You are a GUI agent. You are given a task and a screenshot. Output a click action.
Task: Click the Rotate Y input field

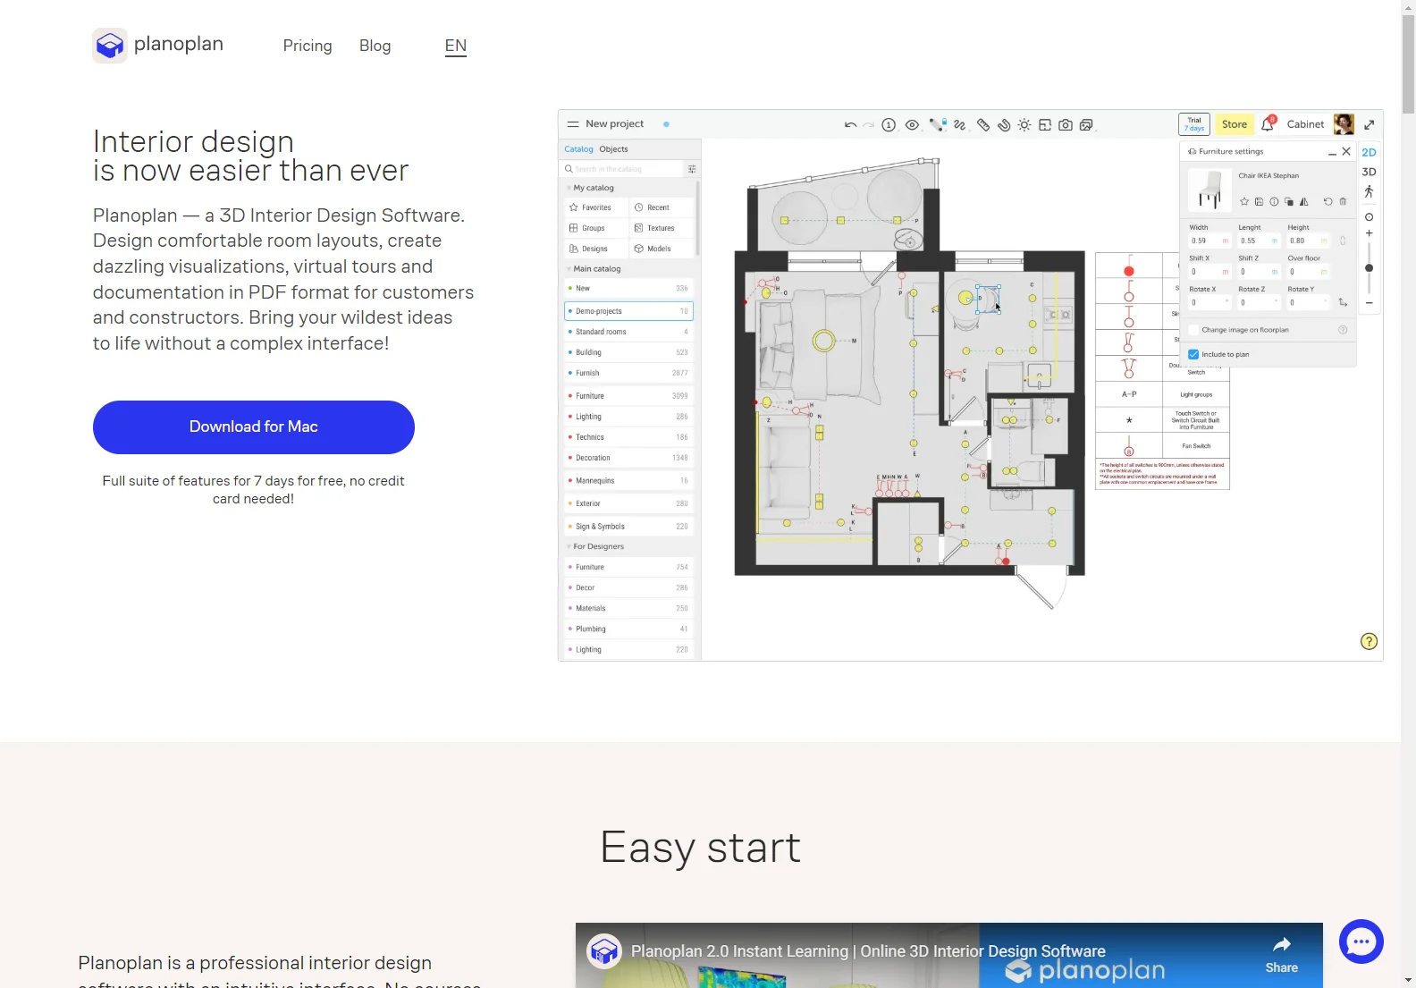(1308, 303)
